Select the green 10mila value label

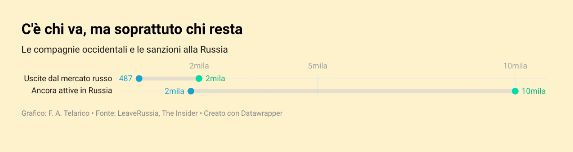click(x=533, y=91)
